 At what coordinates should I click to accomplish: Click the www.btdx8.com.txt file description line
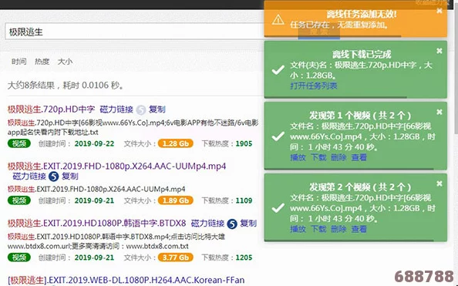98,246
